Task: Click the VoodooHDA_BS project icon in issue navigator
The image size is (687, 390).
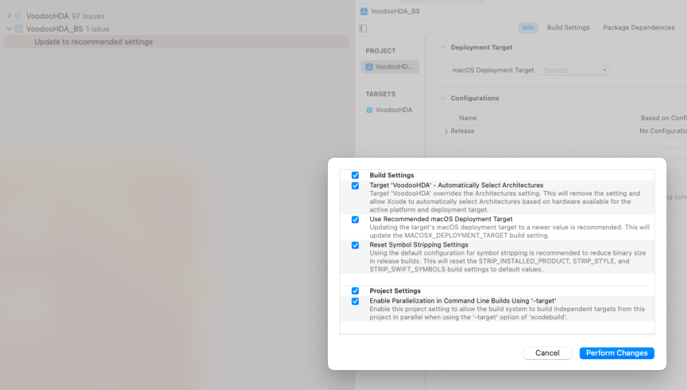Action: pyautogui.click(x=19, y=29)
